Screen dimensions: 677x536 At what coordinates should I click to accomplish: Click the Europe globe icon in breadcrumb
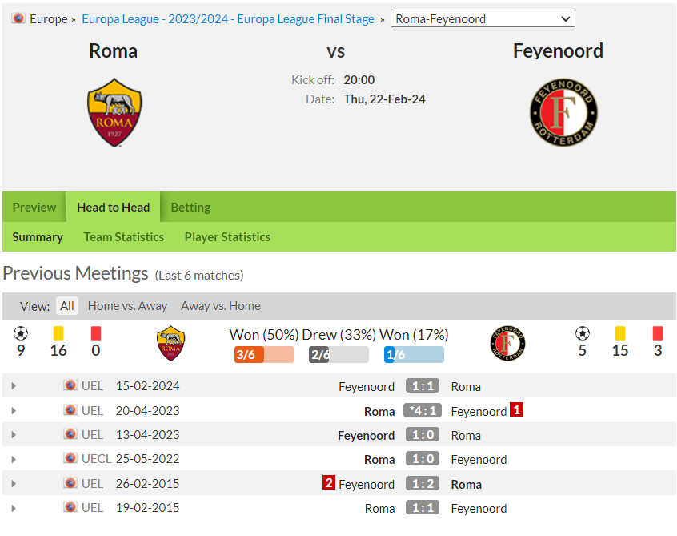[x=18, y=18]
